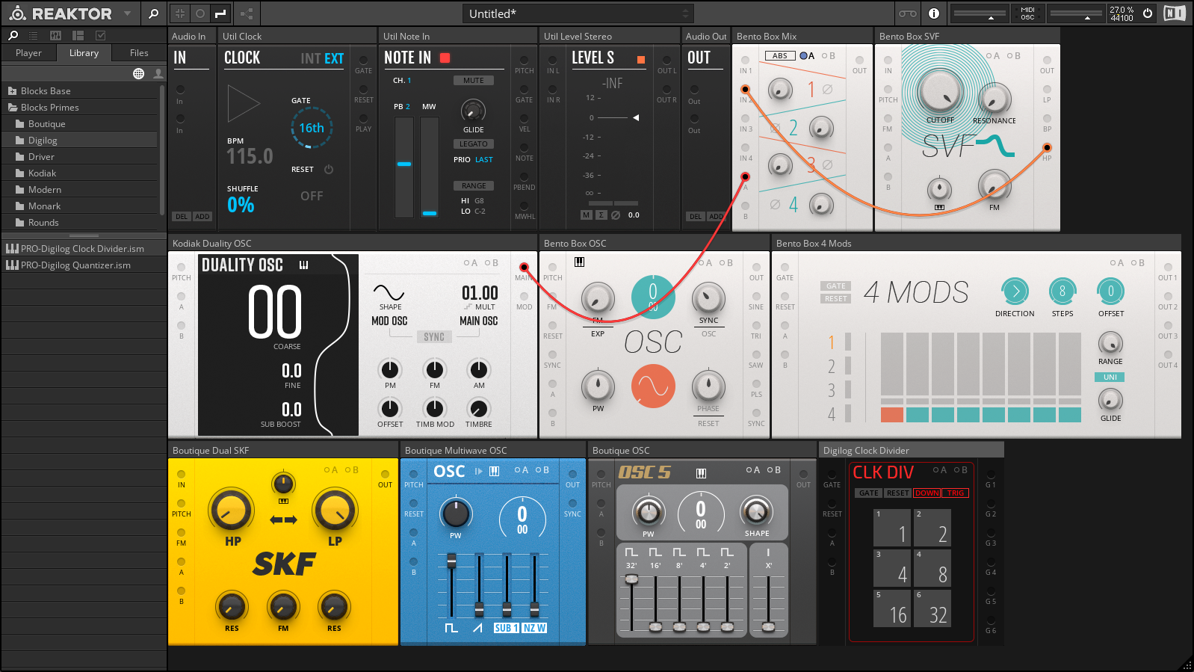Viewport: 1194px width, 672px height.
Task: Select PRO-Digilog Quantizer.ism in the file list
Action: coord(75,265)
